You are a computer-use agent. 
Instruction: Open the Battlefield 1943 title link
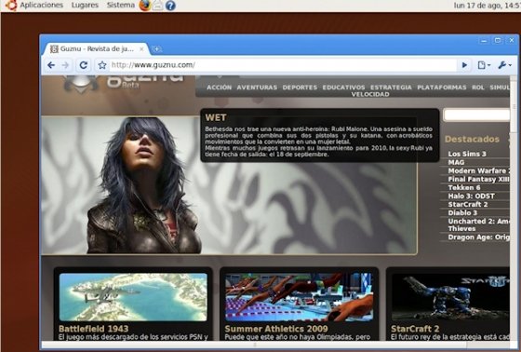(x=93, y=329)
